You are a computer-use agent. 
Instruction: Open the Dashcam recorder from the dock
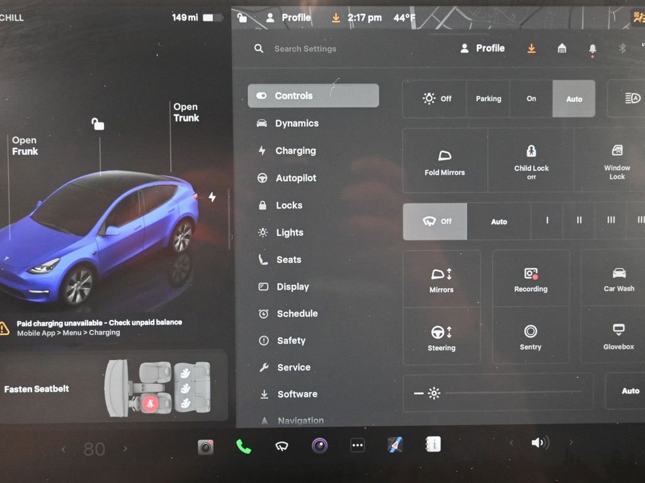pos(205,445)
